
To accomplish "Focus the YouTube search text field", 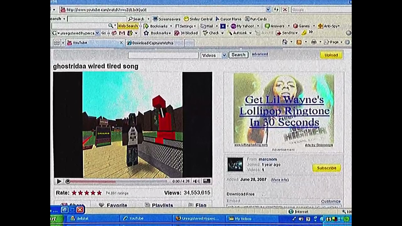I will [x=163, y=55].
